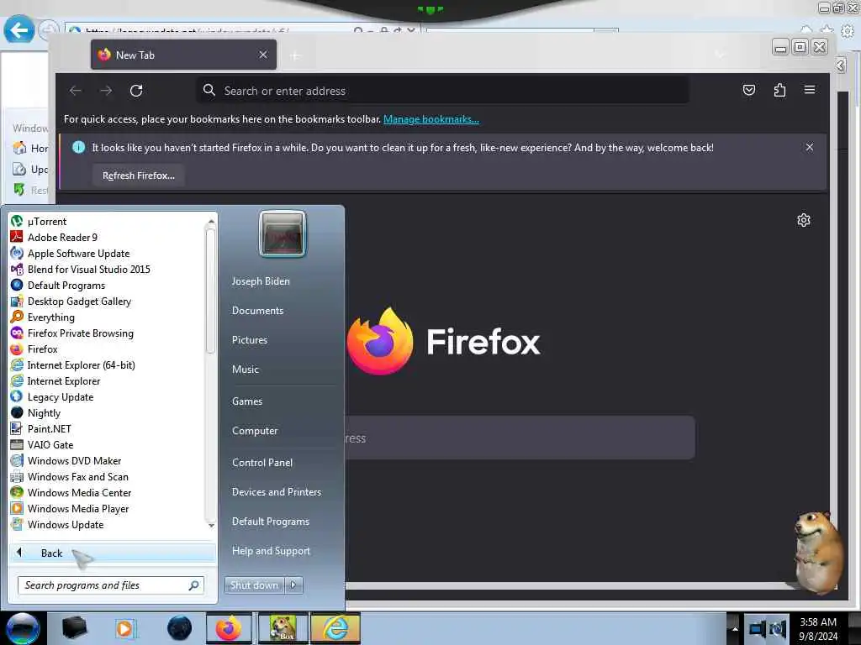This screenshot has height=645, width=861.
Task: Open new tab page settings gear
Action: (803, 220)
